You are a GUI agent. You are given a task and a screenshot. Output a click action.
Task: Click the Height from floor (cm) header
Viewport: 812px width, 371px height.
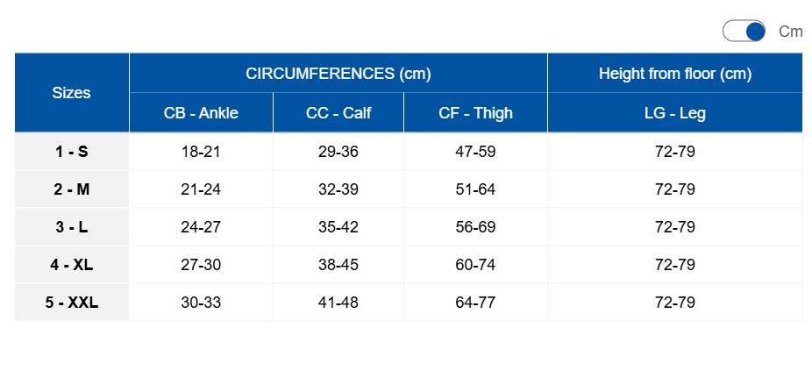point(675,73)
